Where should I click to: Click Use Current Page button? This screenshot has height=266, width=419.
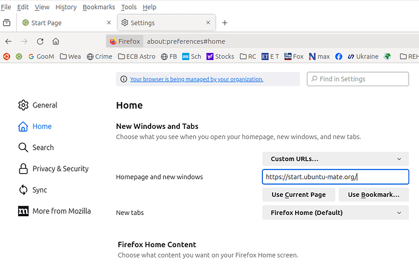pos(299,194)
